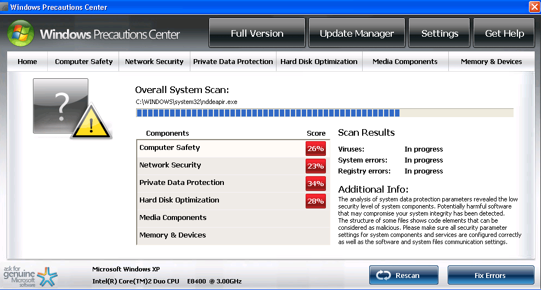Click the Windows logo icon in header
The height and width of the screenshot is (290, 541).
pyautogui.click(x=20, y=33)
